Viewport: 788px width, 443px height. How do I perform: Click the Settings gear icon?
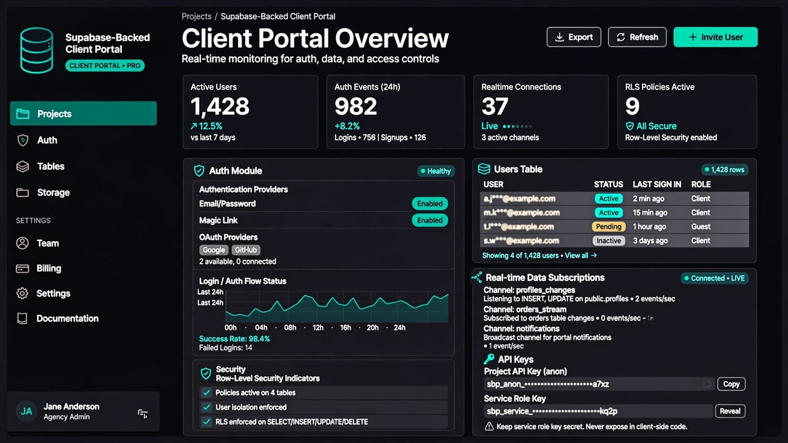point(22,293)
